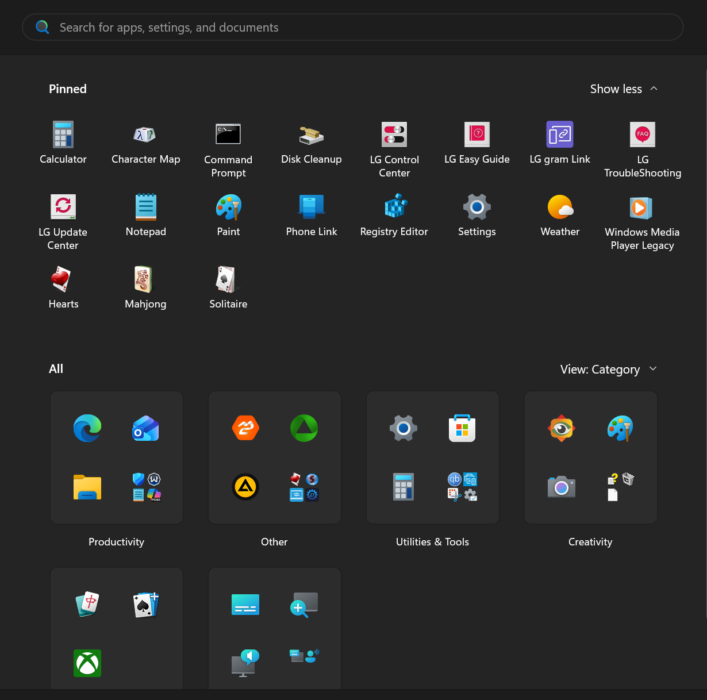Click the Creativity category label

tap(590, 542)
